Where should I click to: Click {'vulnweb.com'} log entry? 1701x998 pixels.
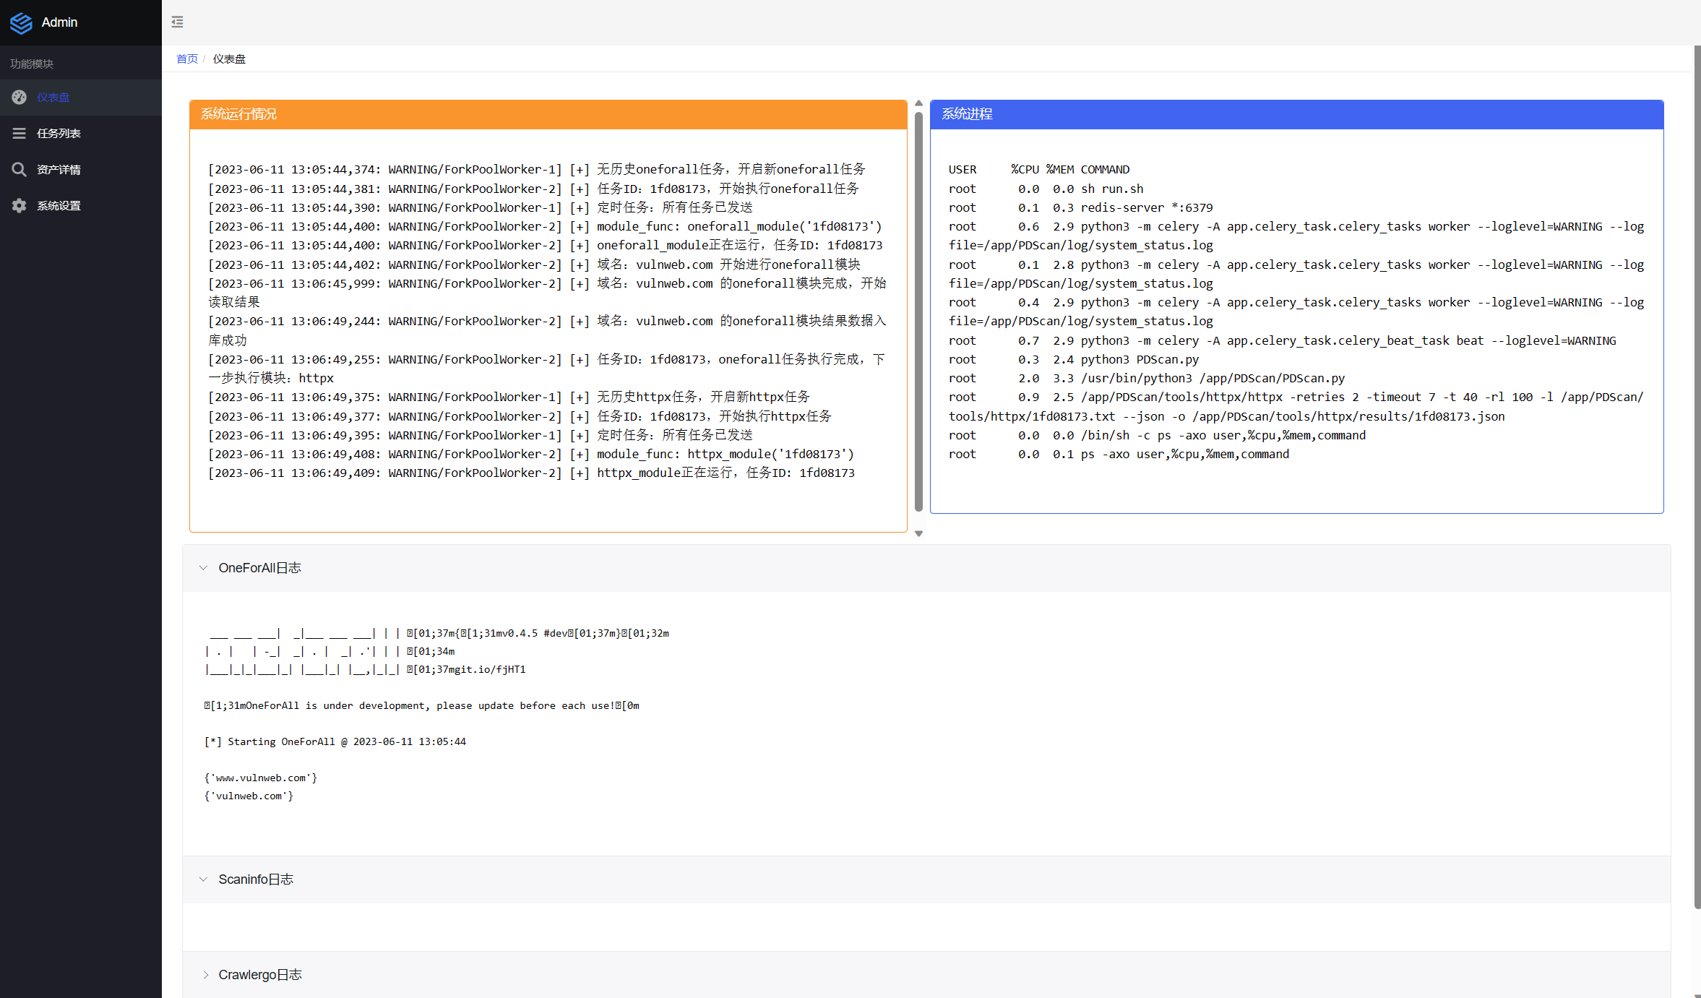tap(249, 796)
